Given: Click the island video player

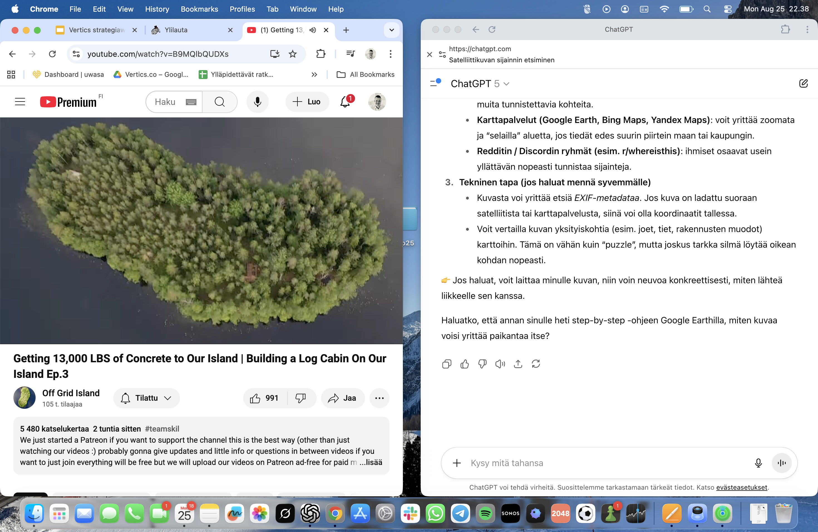Looking at the screenshot, I should pyautogui.click(x=201, y=231).
